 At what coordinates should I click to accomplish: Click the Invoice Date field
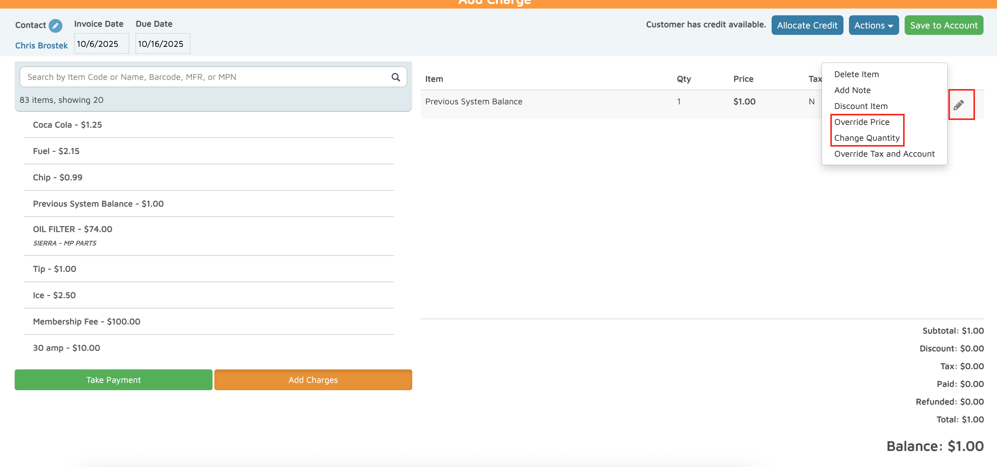coord(101,44)
